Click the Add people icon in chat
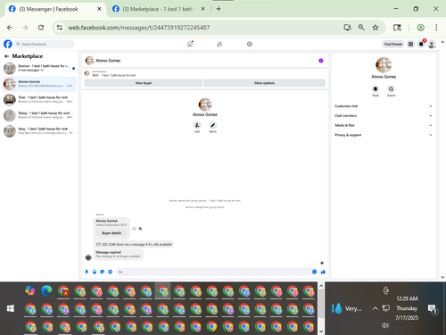Screen dimensions: 446x335 tap(197, 125)
